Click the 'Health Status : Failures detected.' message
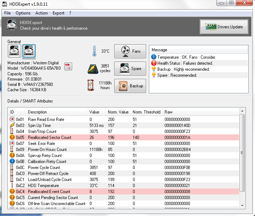Screen dimensions: 255x216 (185, 63)
